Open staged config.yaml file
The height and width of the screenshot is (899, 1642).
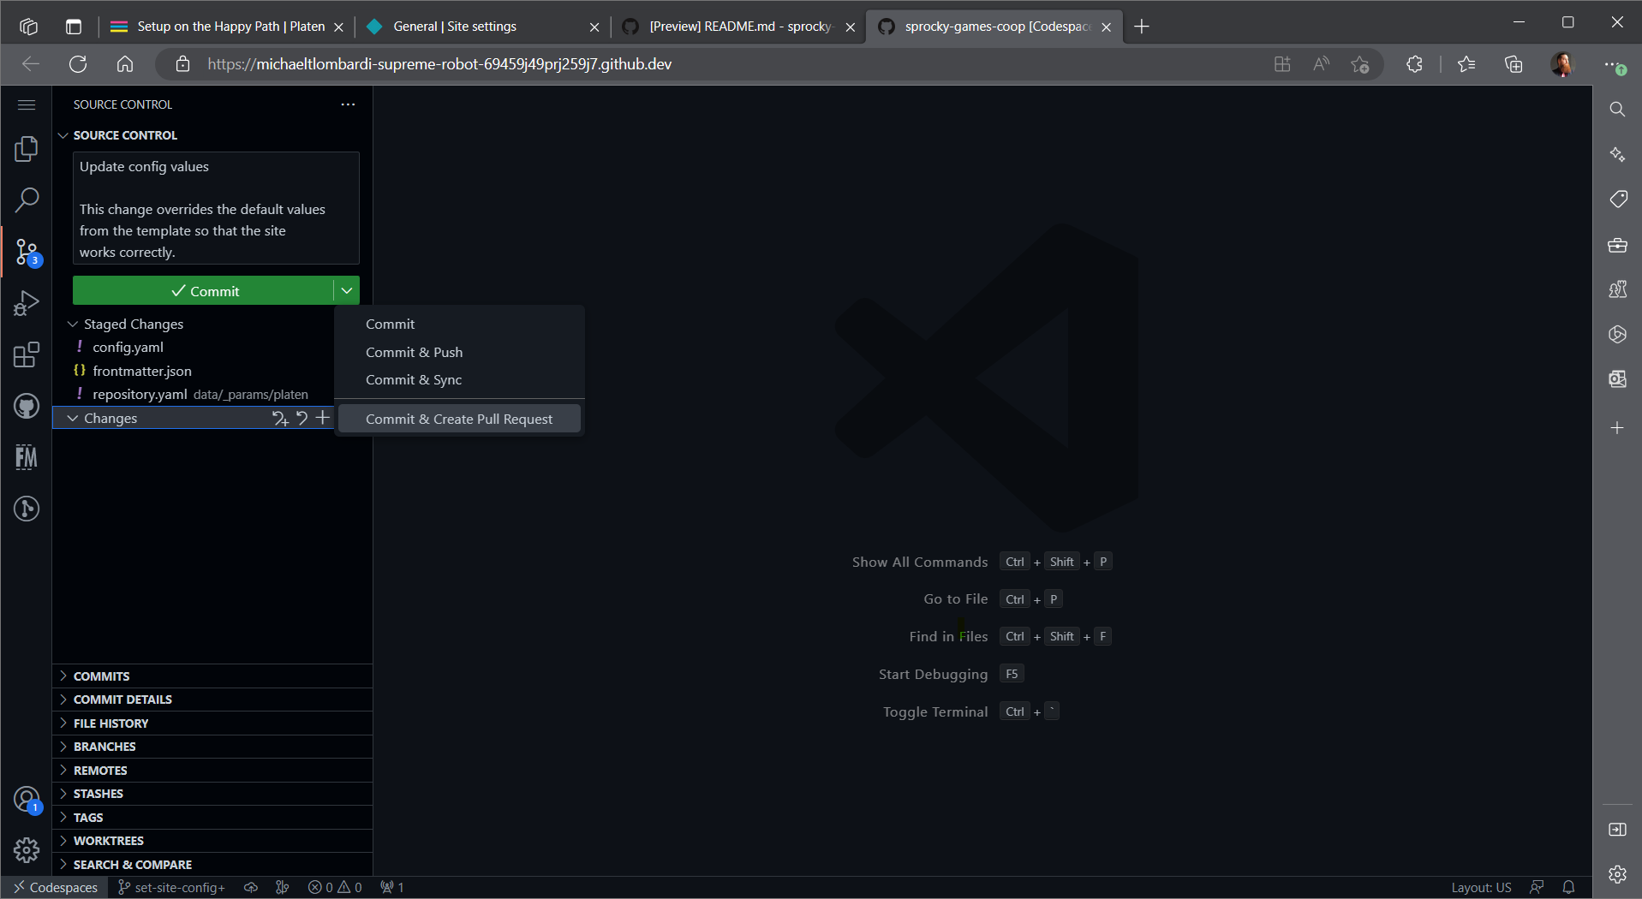tap(128, 347)
